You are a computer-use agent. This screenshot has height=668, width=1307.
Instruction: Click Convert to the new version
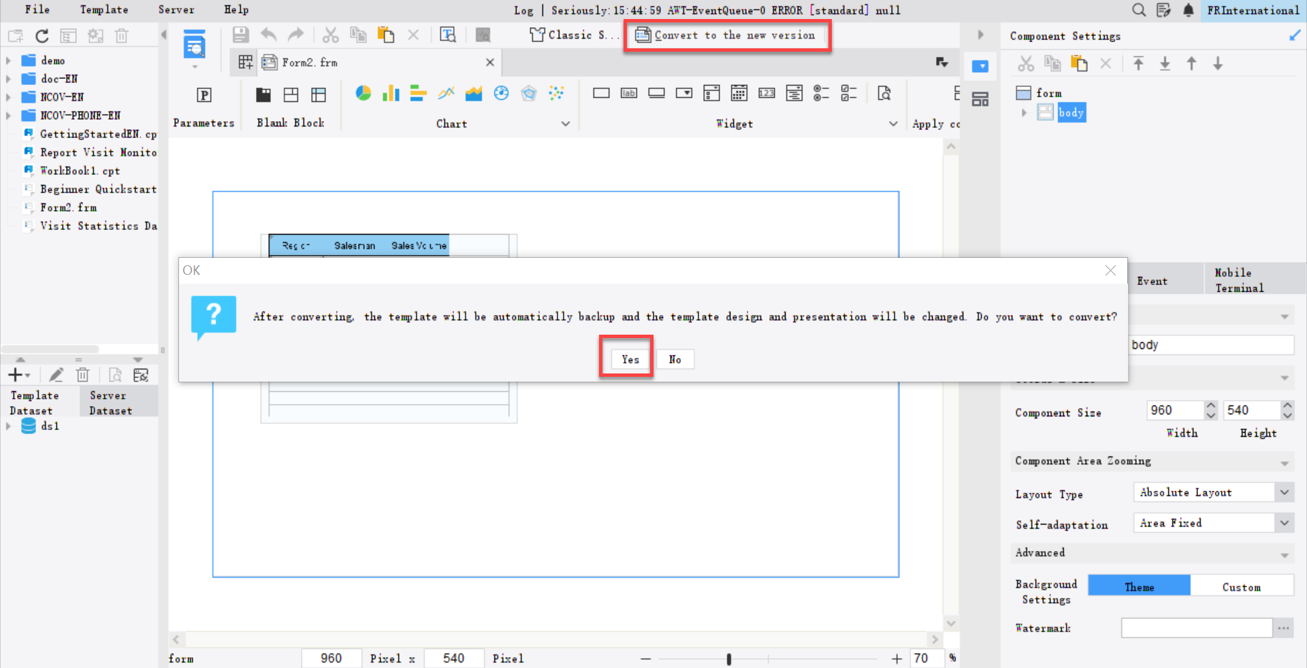(726, 35)
